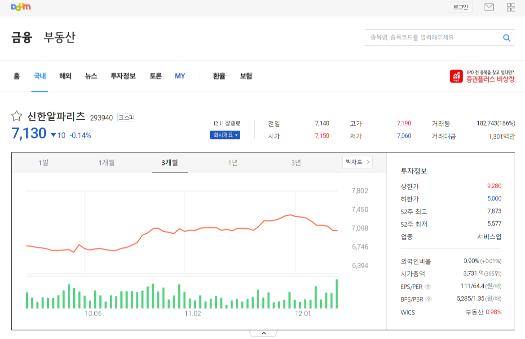Open the services grid menu icon

511,7
